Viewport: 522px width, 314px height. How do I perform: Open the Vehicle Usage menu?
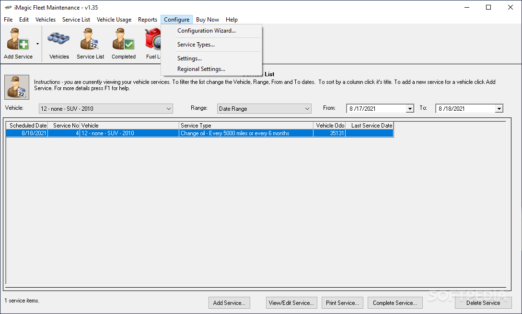[x=114, y=20]
